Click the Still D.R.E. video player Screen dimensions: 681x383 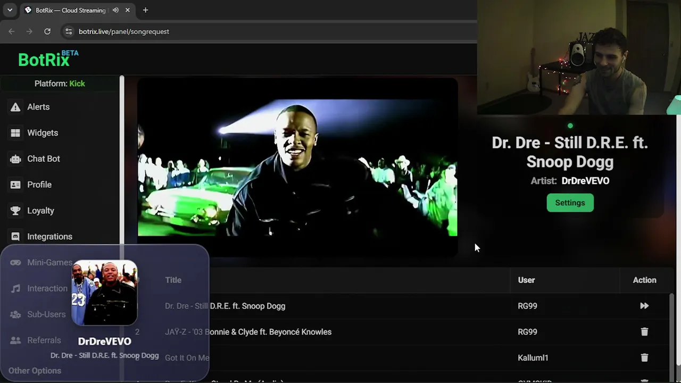tap(297, 167)
